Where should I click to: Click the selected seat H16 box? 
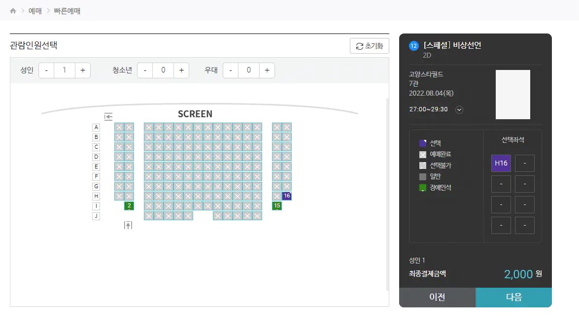tap(501, 163)
